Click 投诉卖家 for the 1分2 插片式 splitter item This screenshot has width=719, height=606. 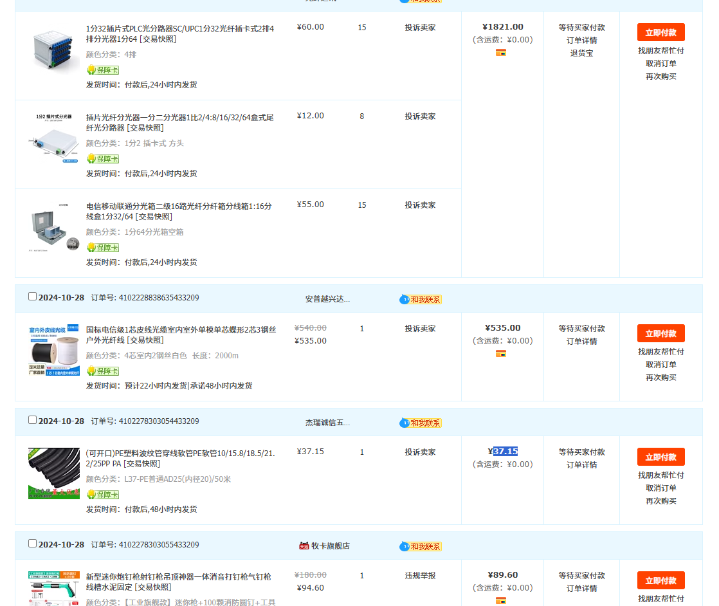pyautogui.click(x=420, y=116)
